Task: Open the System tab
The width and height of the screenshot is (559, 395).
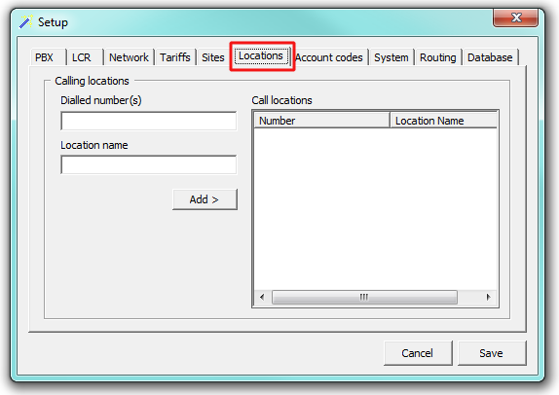Action: 391,57
